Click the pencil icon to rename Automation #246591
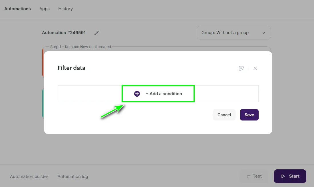The image size is (314, 187). (x=96, y=33)
